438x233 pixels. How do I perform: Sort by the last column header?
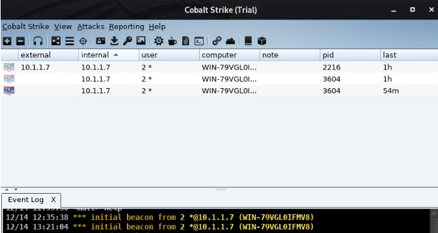[x=409, y=55]
